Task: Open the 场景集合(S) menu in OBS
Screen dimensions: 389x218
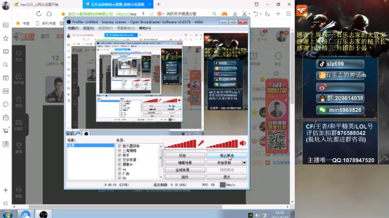Action: pos(126,28)
